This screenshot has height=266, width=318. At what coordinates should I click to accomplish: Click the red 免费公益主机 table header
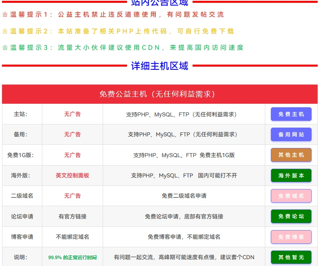coord(159,94)
